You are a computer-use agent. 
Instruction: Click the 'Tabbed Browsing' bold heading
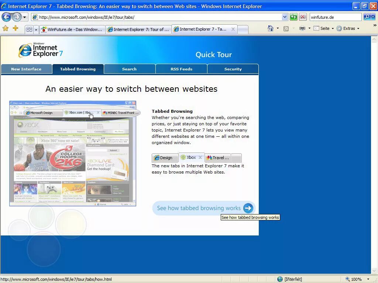(172, 111)
